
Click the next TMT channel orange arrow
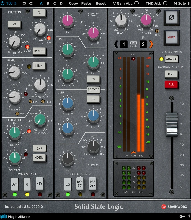pos(151,44)
